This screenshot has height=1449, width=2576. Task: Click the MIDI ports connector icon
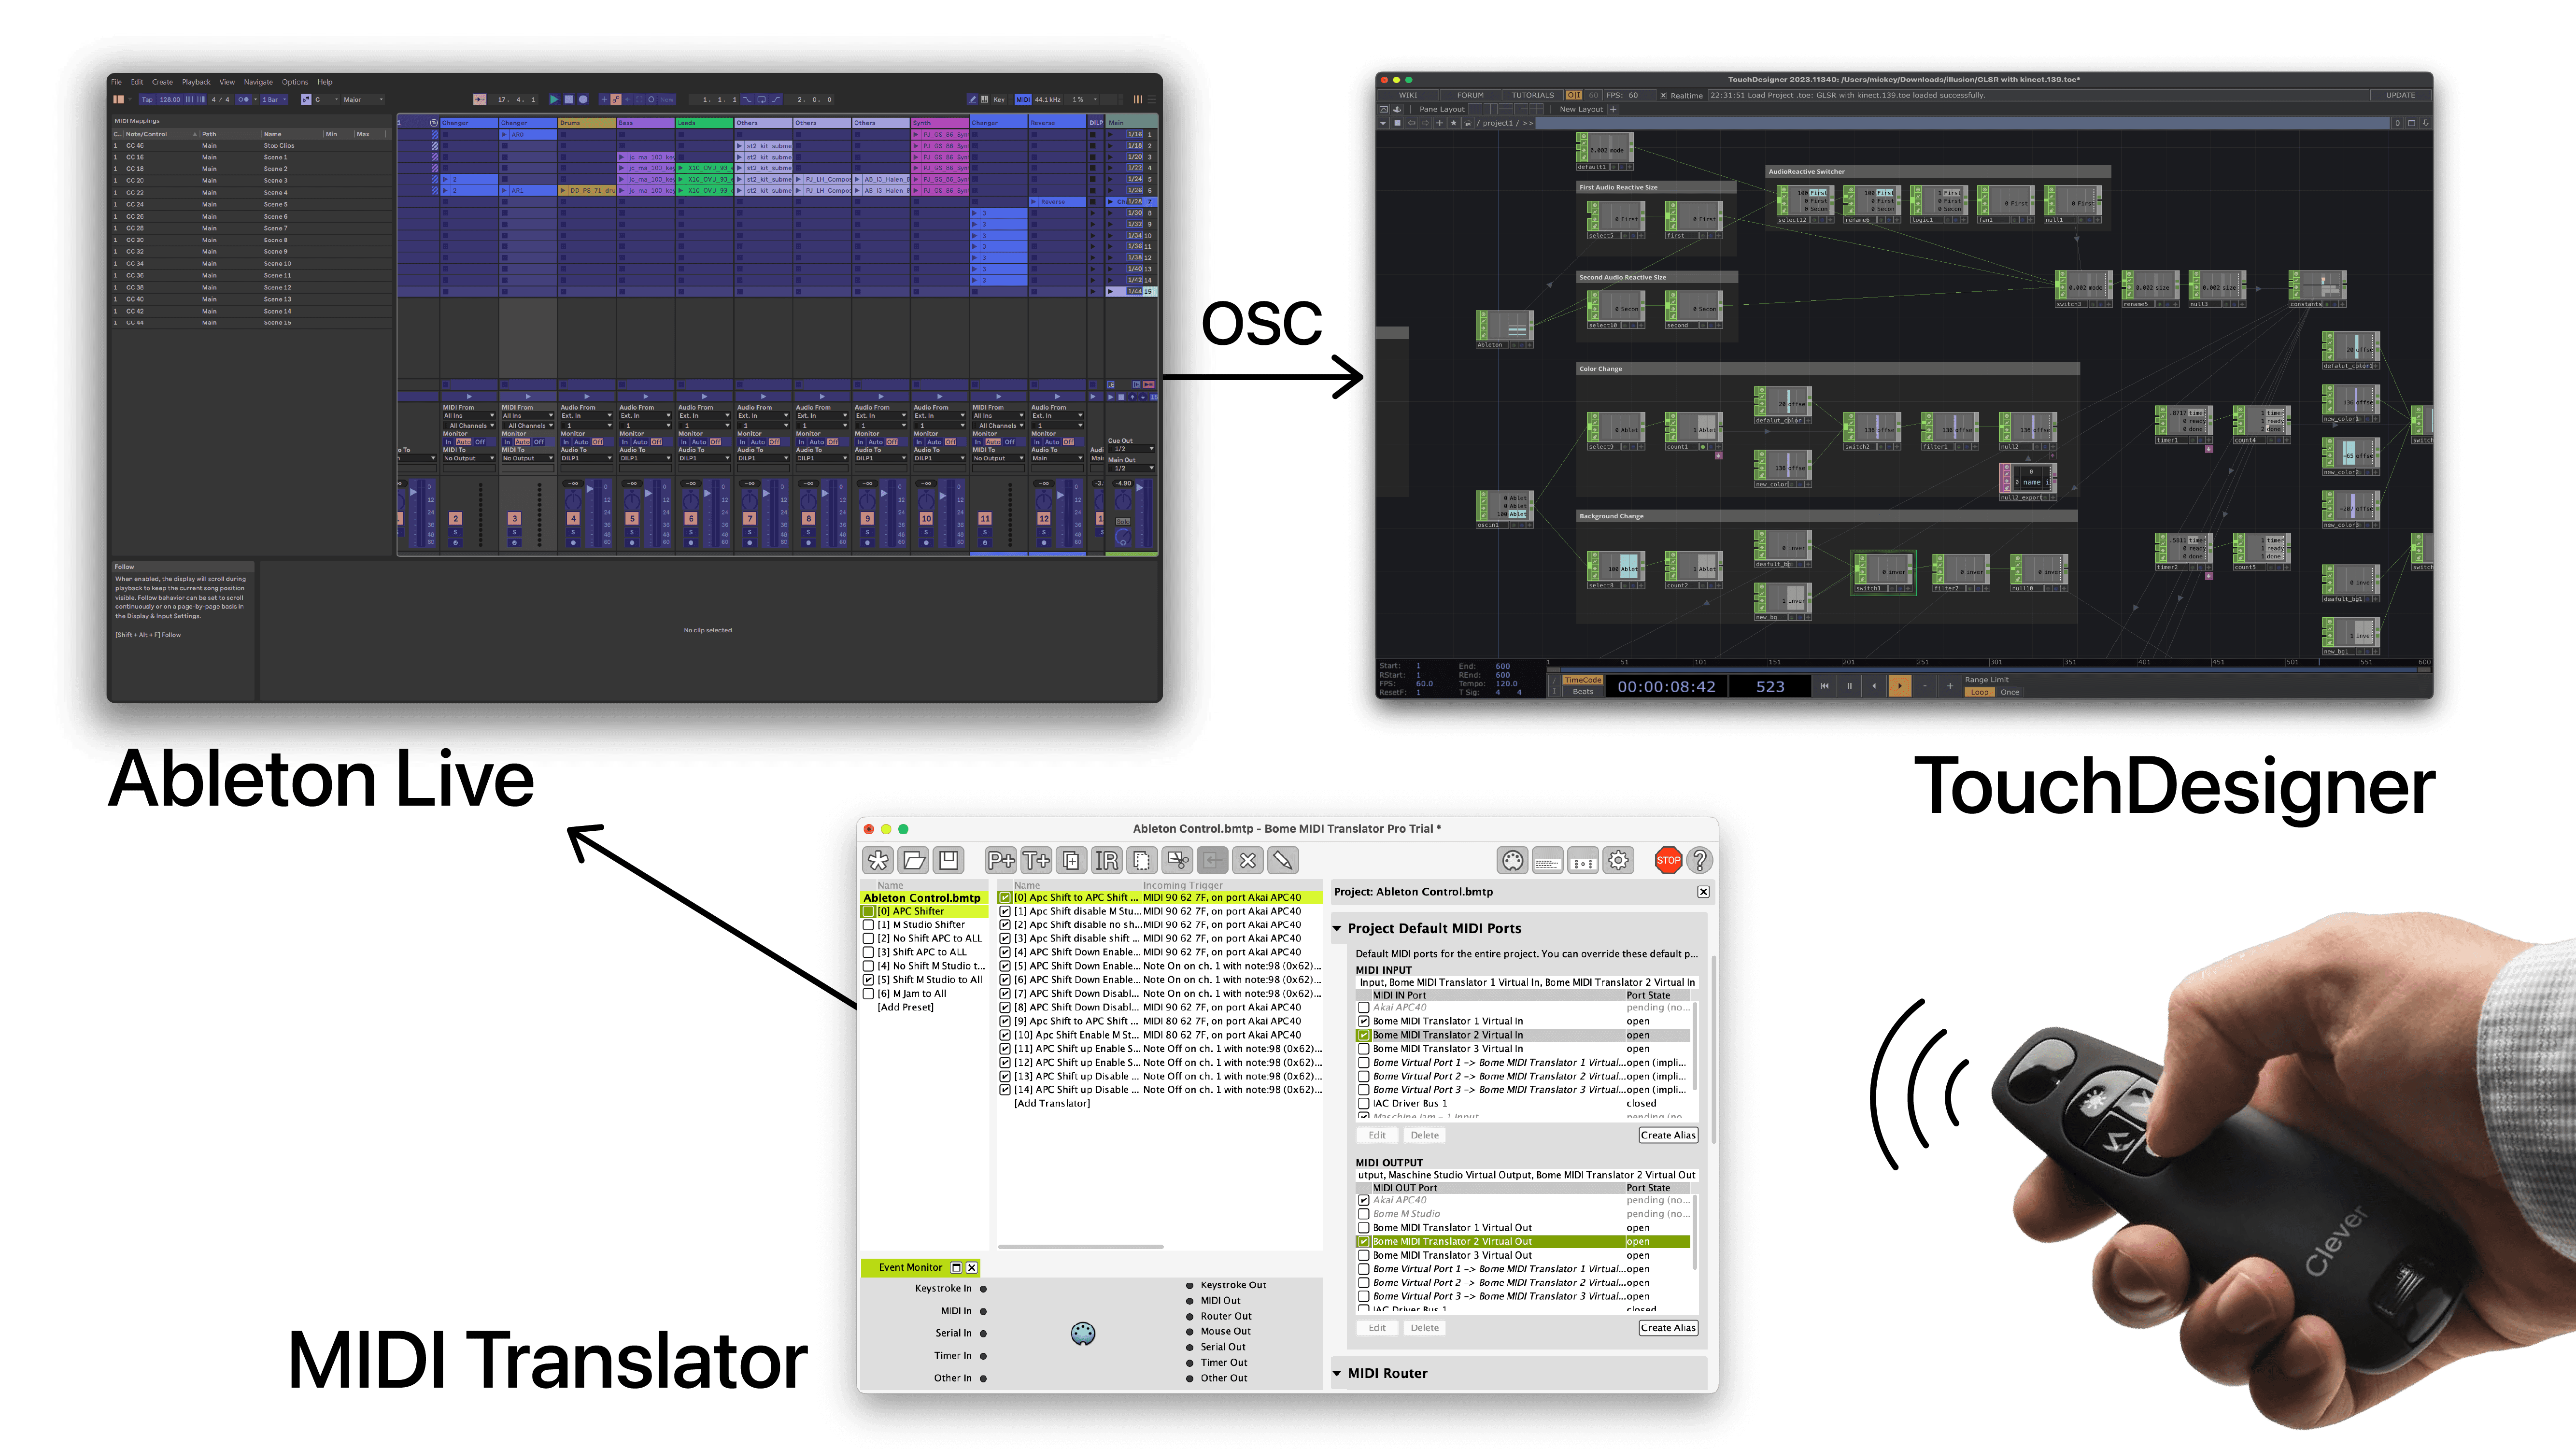point(1512,860)
